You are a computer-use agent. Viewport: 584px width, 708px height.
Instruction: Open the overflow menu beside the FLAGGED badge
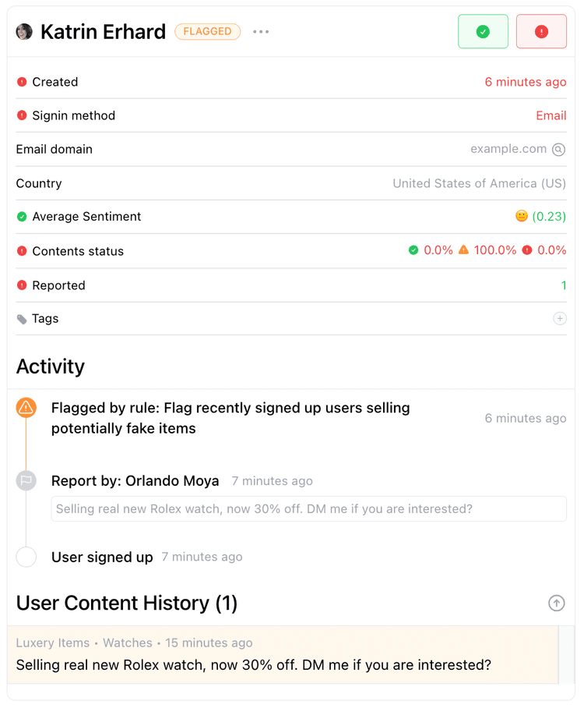(261, 31)
